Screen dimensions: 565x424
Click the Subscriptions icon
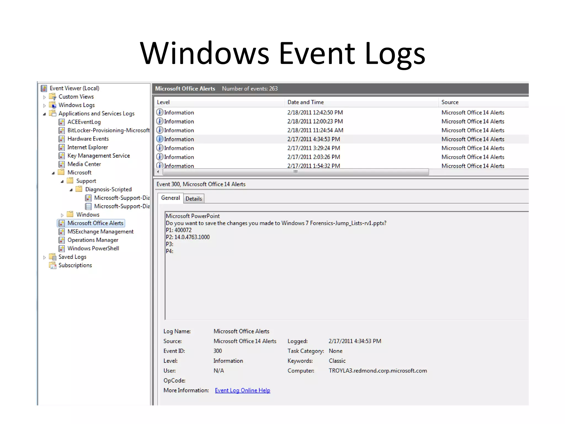point(53,265)
